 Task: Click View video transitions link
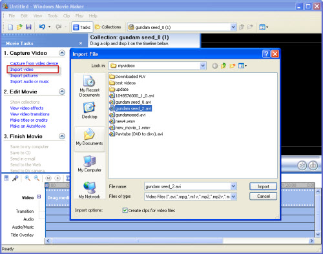(x=30, y=114)
